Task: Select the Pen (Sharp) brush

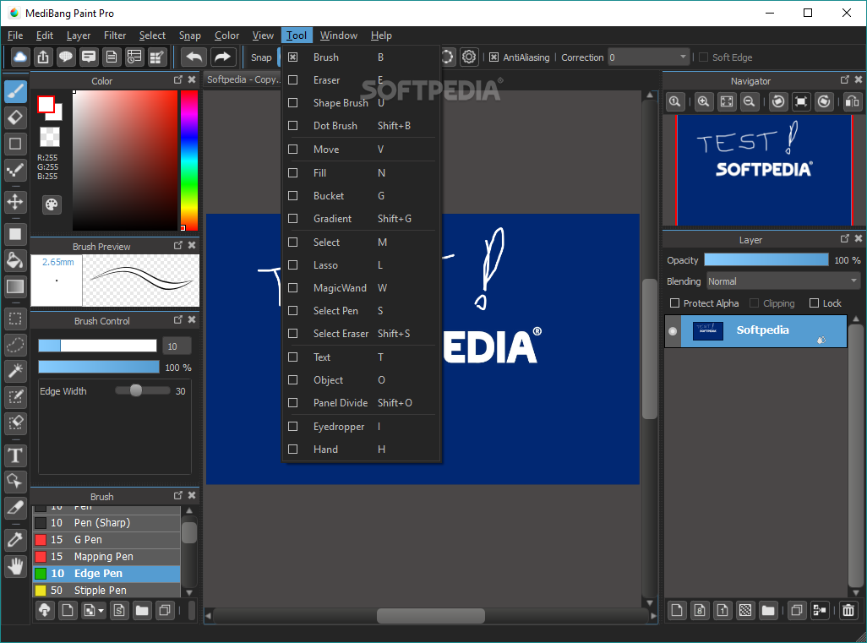Action: coord(106,523)
